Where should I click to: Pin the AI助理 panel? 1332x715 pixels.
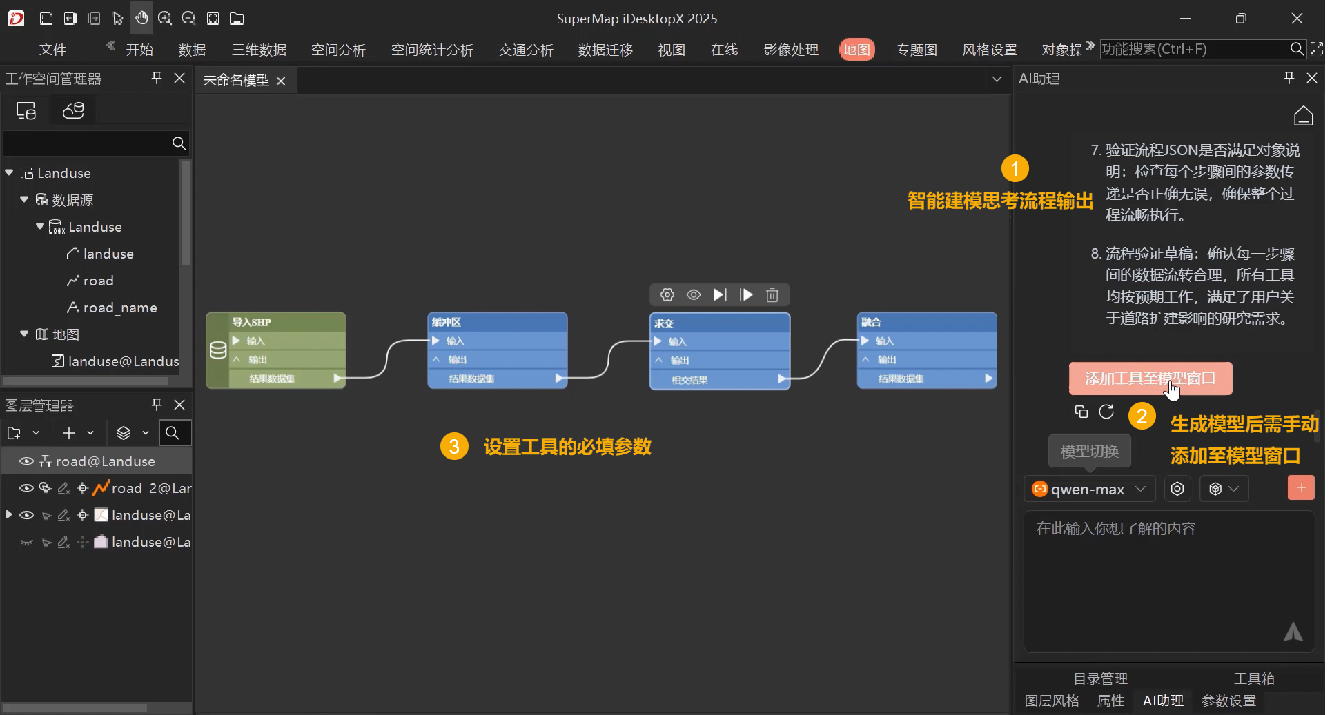pos(1289,78)
